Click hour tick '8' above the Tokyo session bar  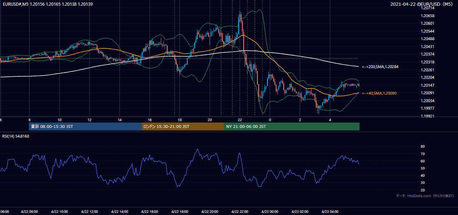[29, 120]
